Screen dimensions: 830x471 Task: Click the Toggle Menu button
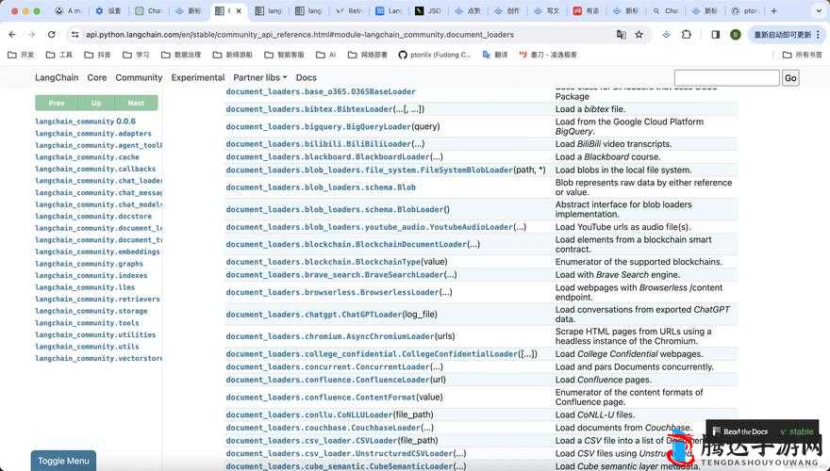(63, 461)
